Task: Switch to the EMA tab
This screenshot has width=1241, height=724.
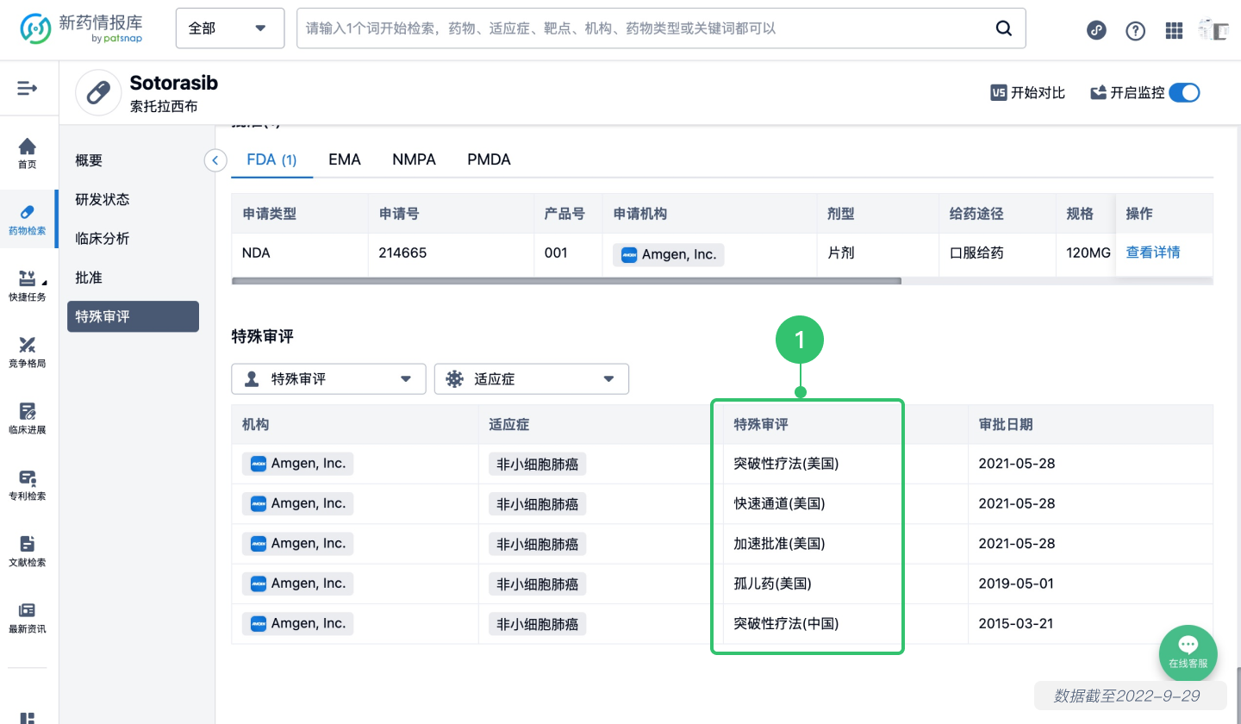Action: (345, 159)
